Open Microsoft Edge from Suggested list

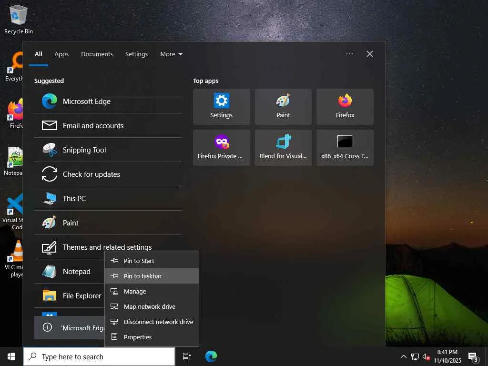[x=108, y=102]
